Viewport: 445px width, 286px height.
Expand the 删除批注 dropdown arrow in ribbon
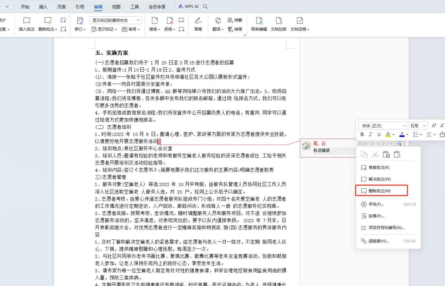click(56, 30)
